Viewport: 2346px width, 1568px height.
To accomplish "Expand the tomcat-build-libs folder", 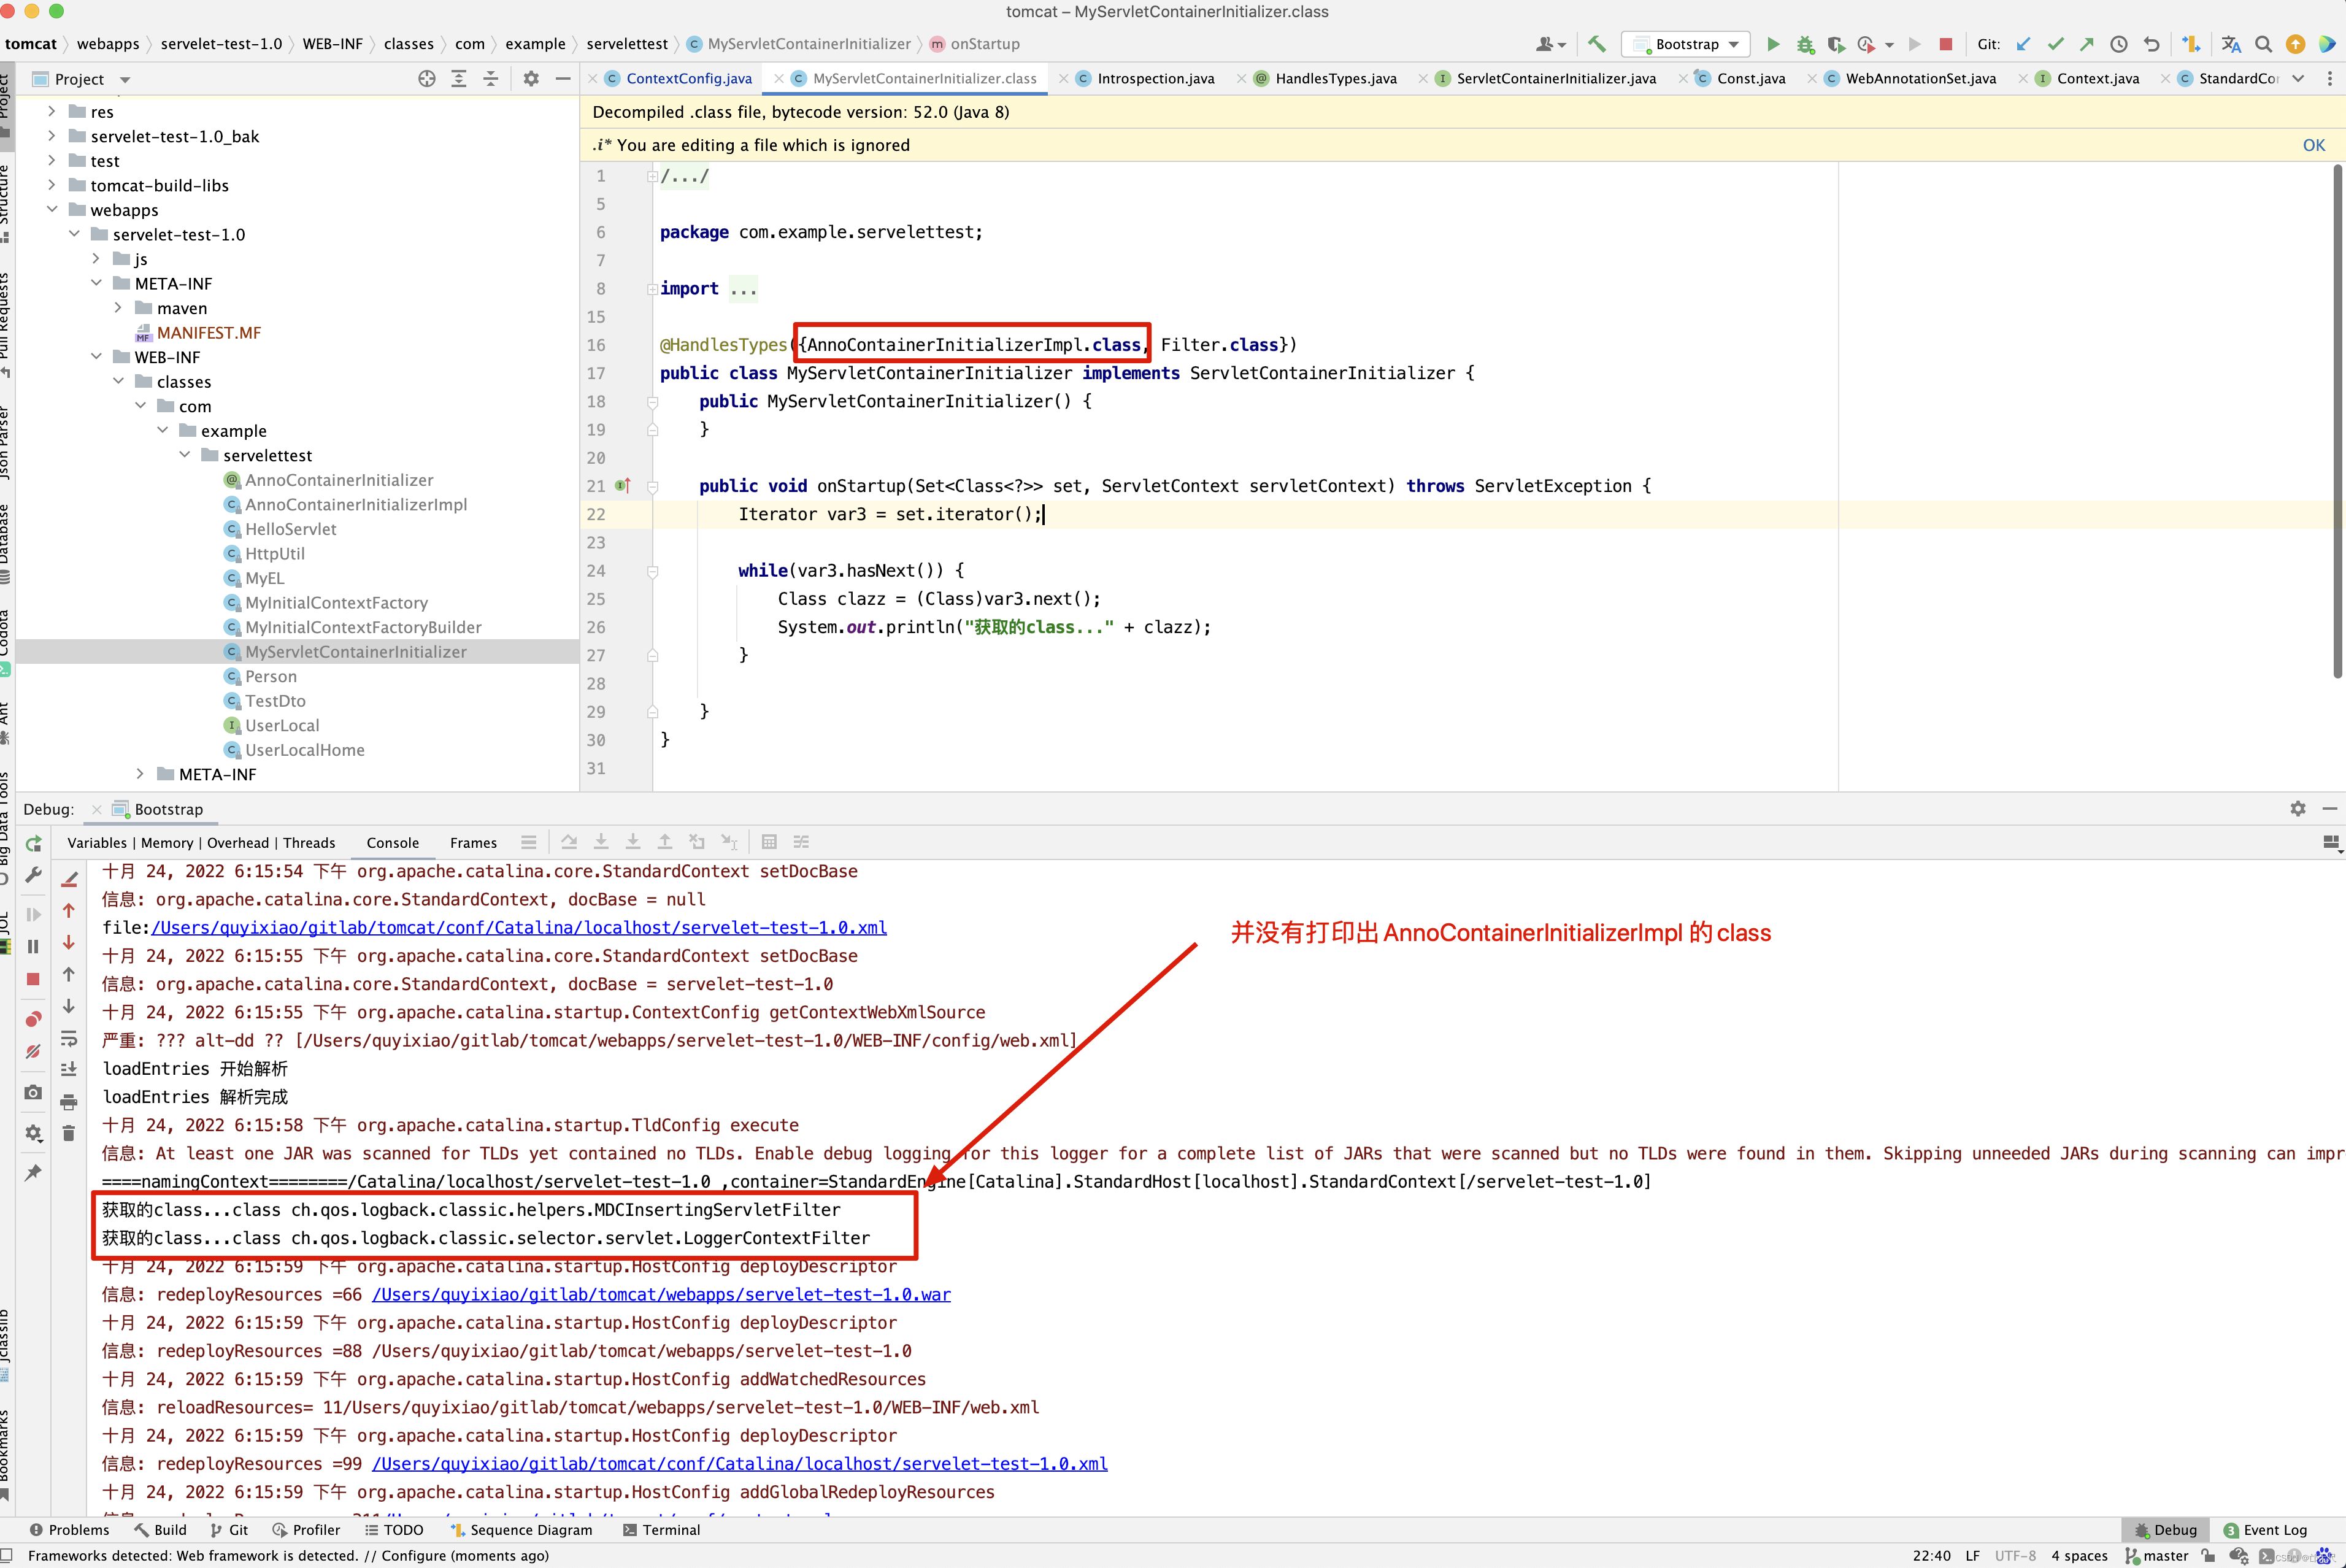I will tap(52, 185).
